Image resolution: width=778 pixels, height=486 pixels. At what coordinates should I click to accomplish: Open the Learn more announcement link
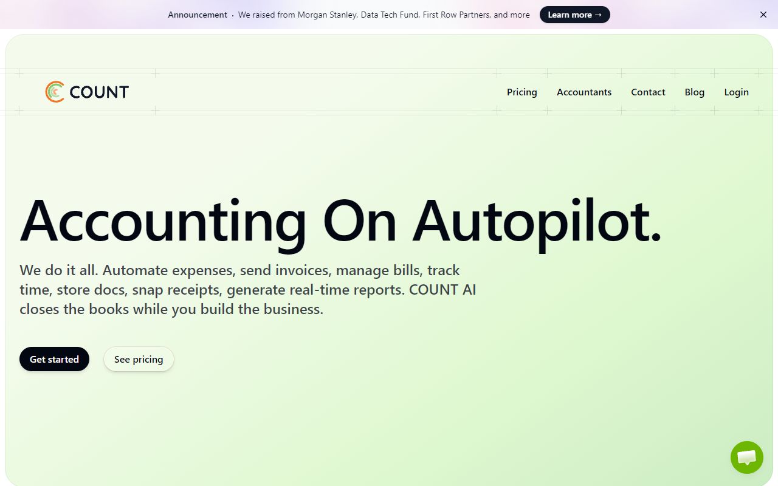tap(574, 15)
